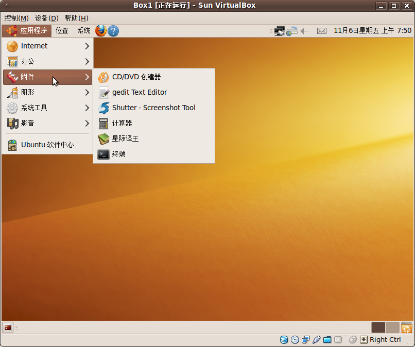This screenshot has height=347, width=415.
Task: Expand the 影音 submenu arrow
Action: (x=87, y=124)
